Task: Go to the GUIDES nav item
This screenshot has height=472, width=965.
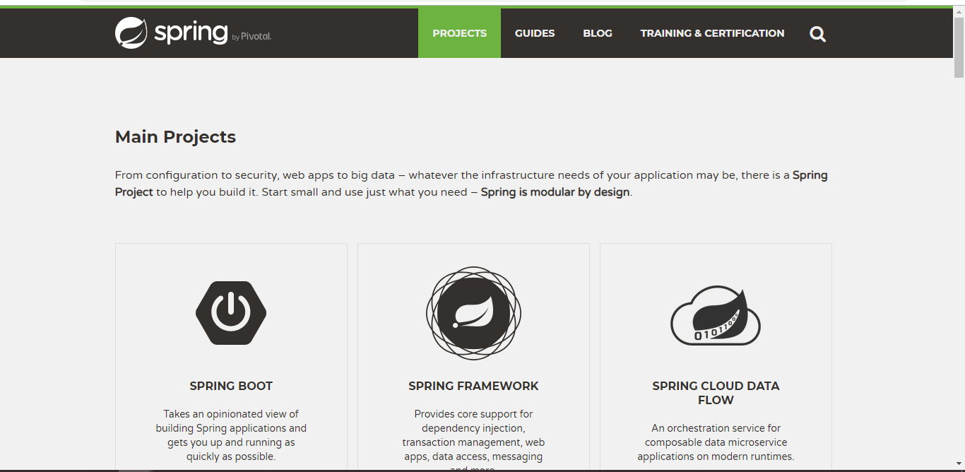Action: point(535,33)
